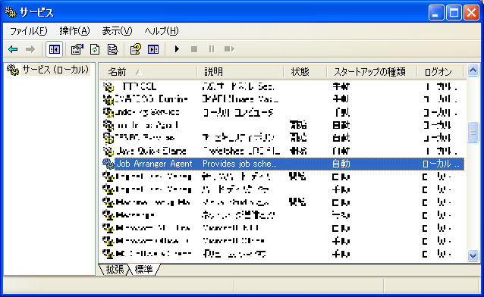
Task: Sort by the 名前 column header
Action: [148, 72]
